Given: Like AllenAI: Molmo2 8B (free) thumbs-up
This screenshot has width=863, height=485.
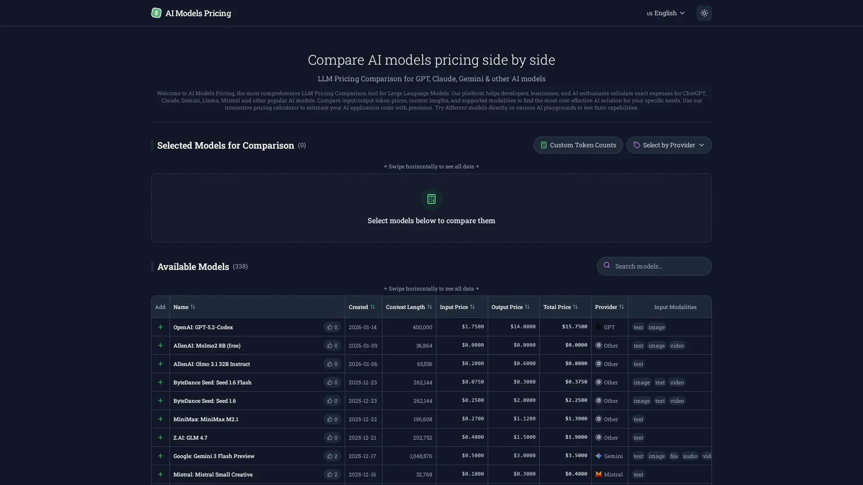Looking at the screenshot, I should [332, 345].
